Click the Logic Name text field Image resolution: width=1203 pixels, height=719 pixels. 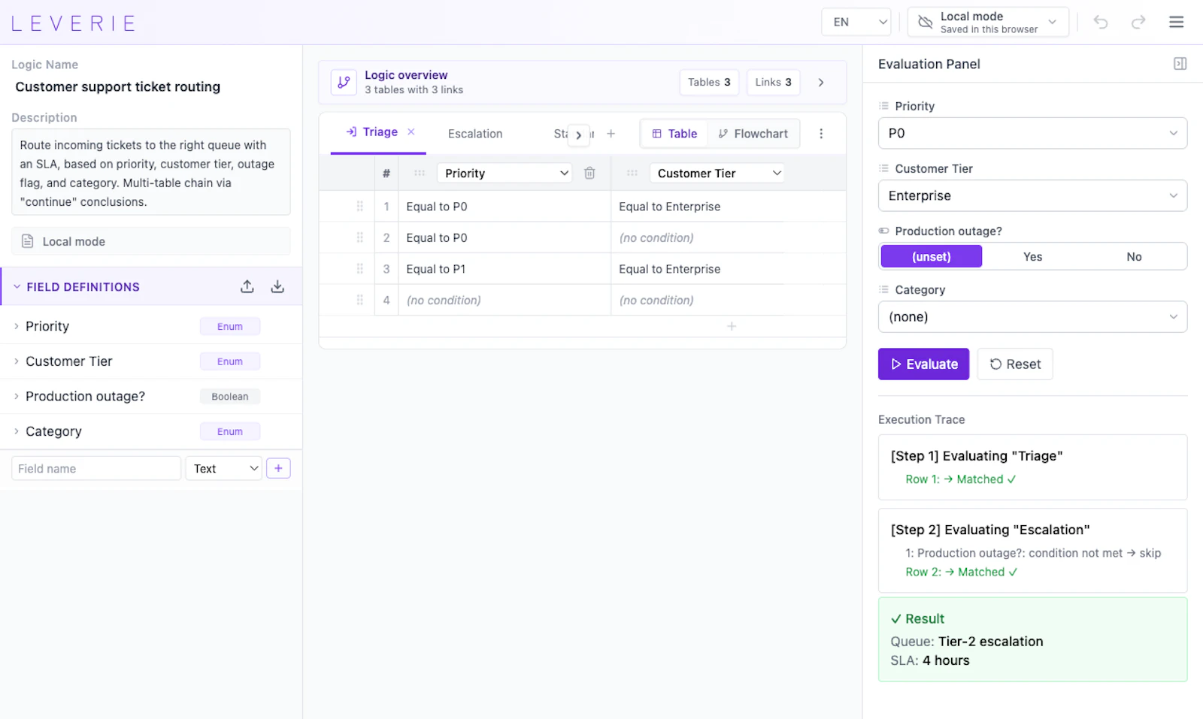[150, 86]
